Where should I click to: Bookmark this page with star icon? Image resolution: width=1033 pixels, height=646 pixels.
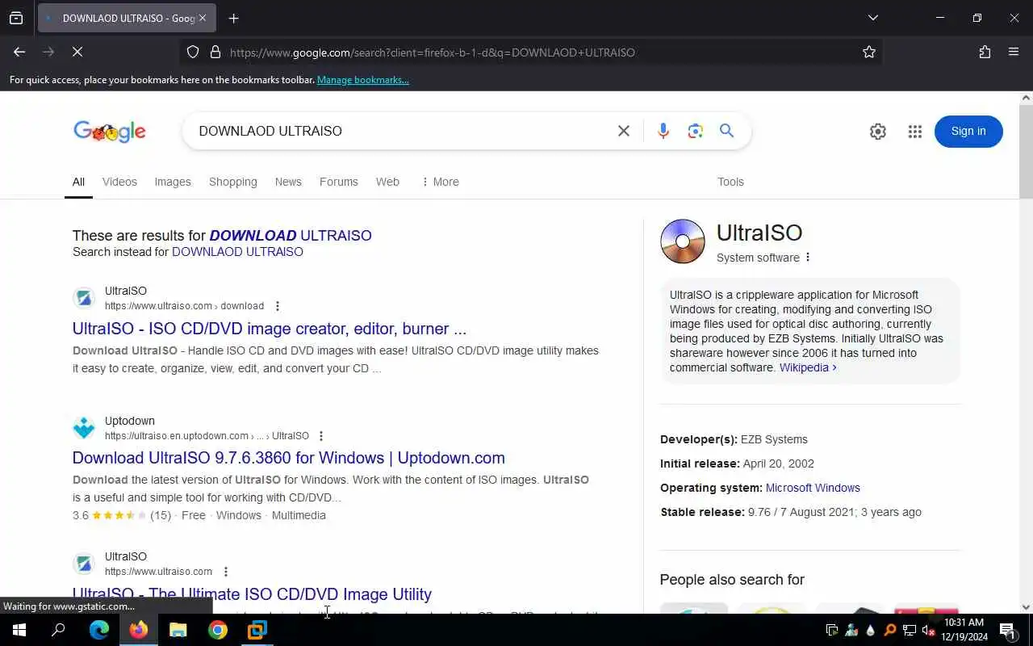click(869, 52)
